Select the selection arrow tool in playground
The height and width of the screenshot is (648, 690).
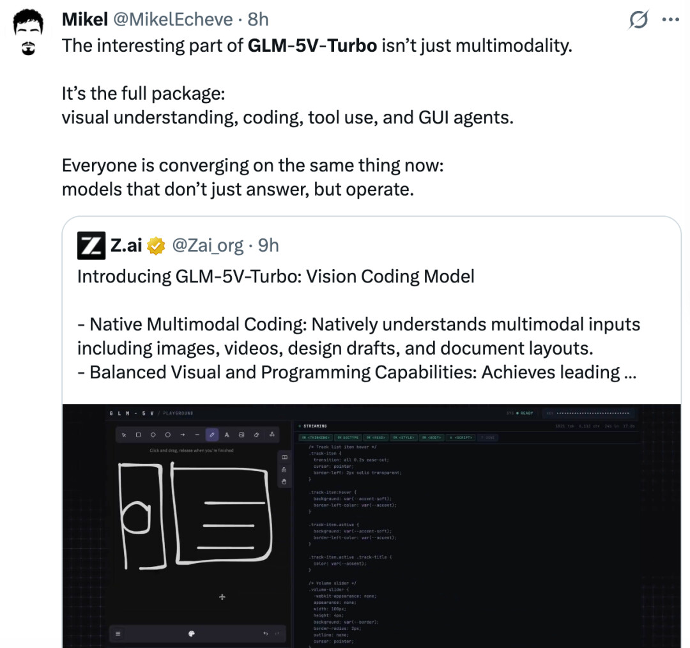coord(124,435)
